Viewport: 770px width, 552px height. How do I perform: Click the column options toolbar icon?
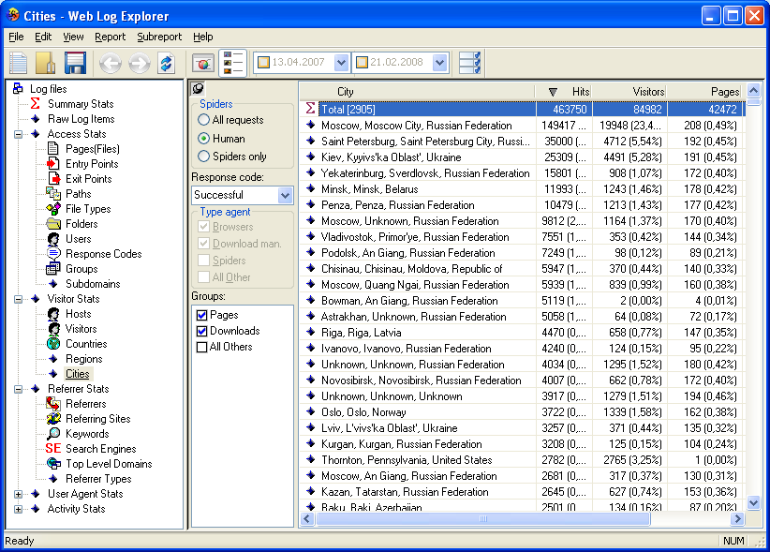(x=469, y=63)
